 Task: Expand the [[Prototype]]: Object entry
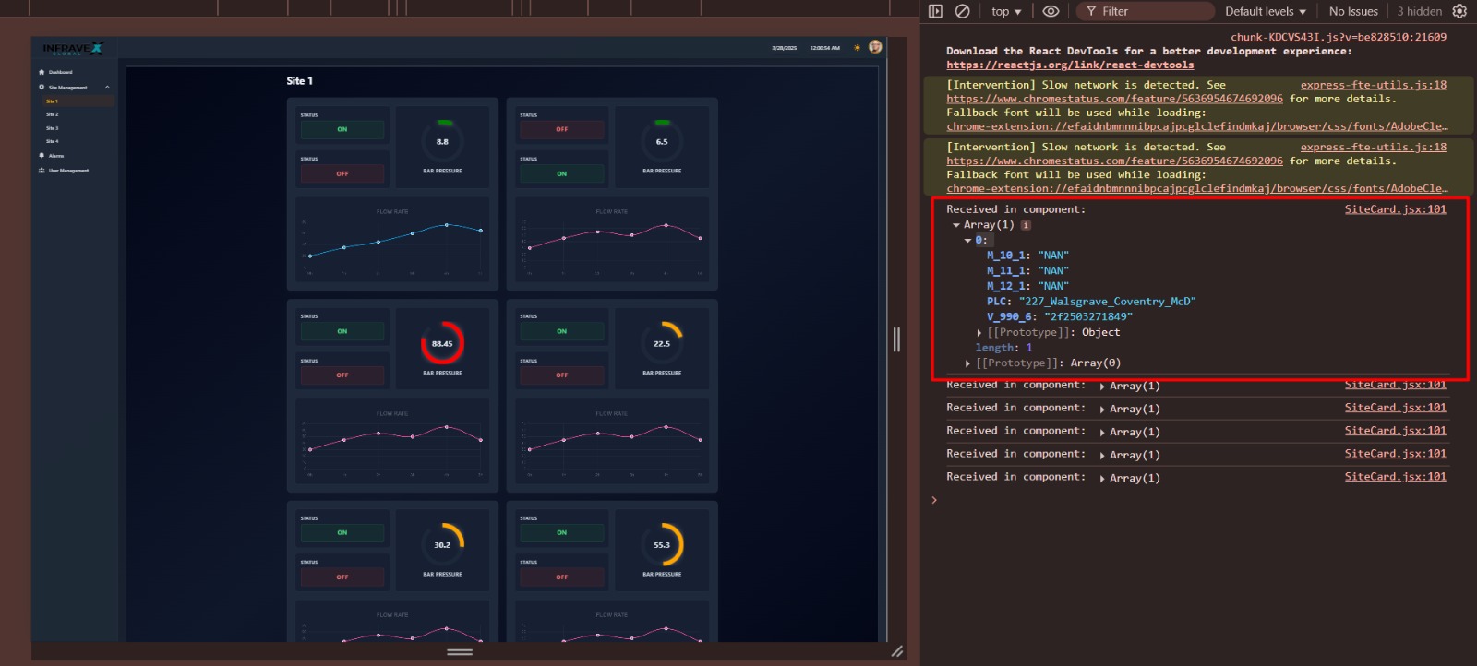[979, 333]
